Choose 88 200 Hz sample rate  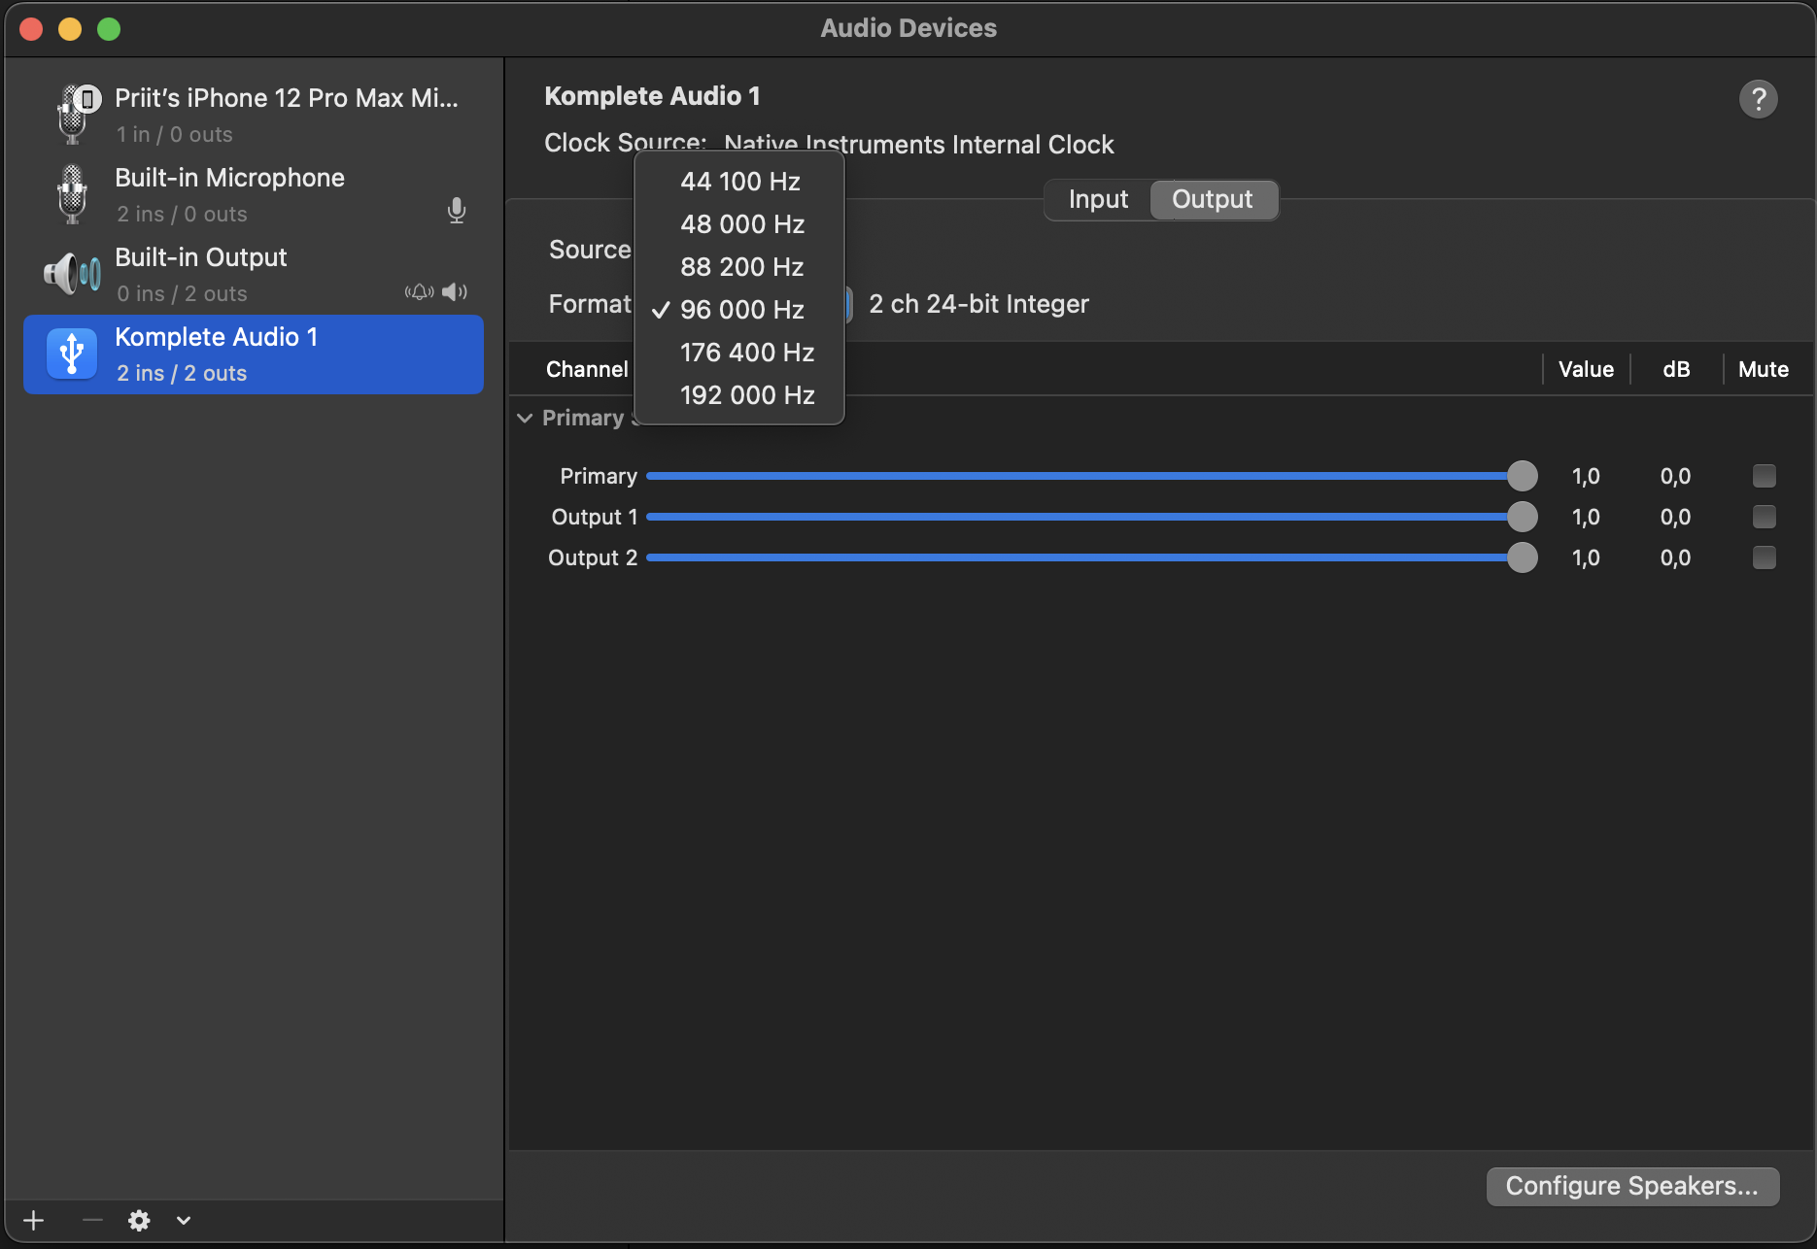(x=739, y=267)
